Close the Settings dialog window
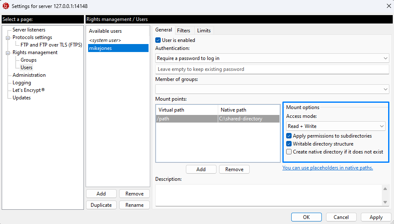394x224 pixels. pos(387,6)
